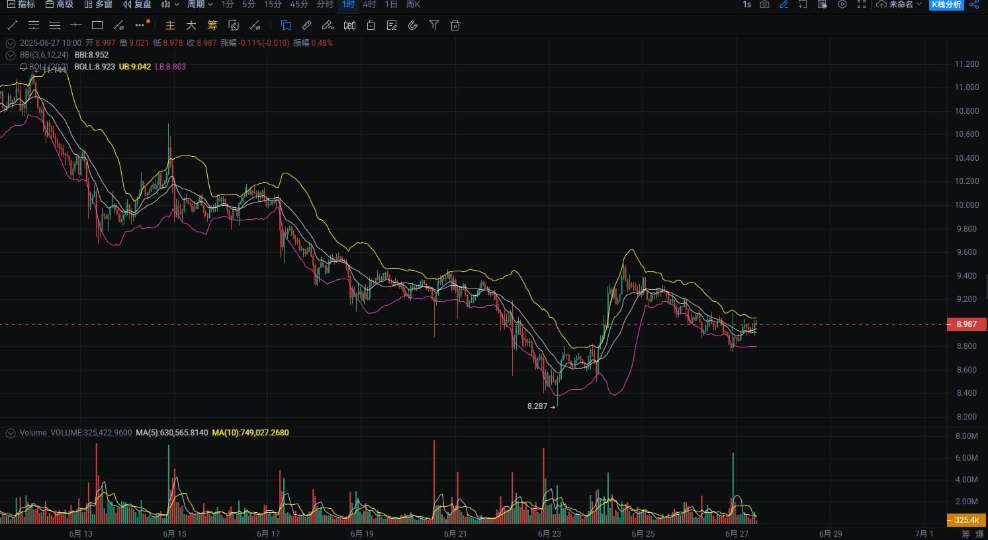Click the K线分析 button
Screen dimensions: 988x540
coord(946,5)
